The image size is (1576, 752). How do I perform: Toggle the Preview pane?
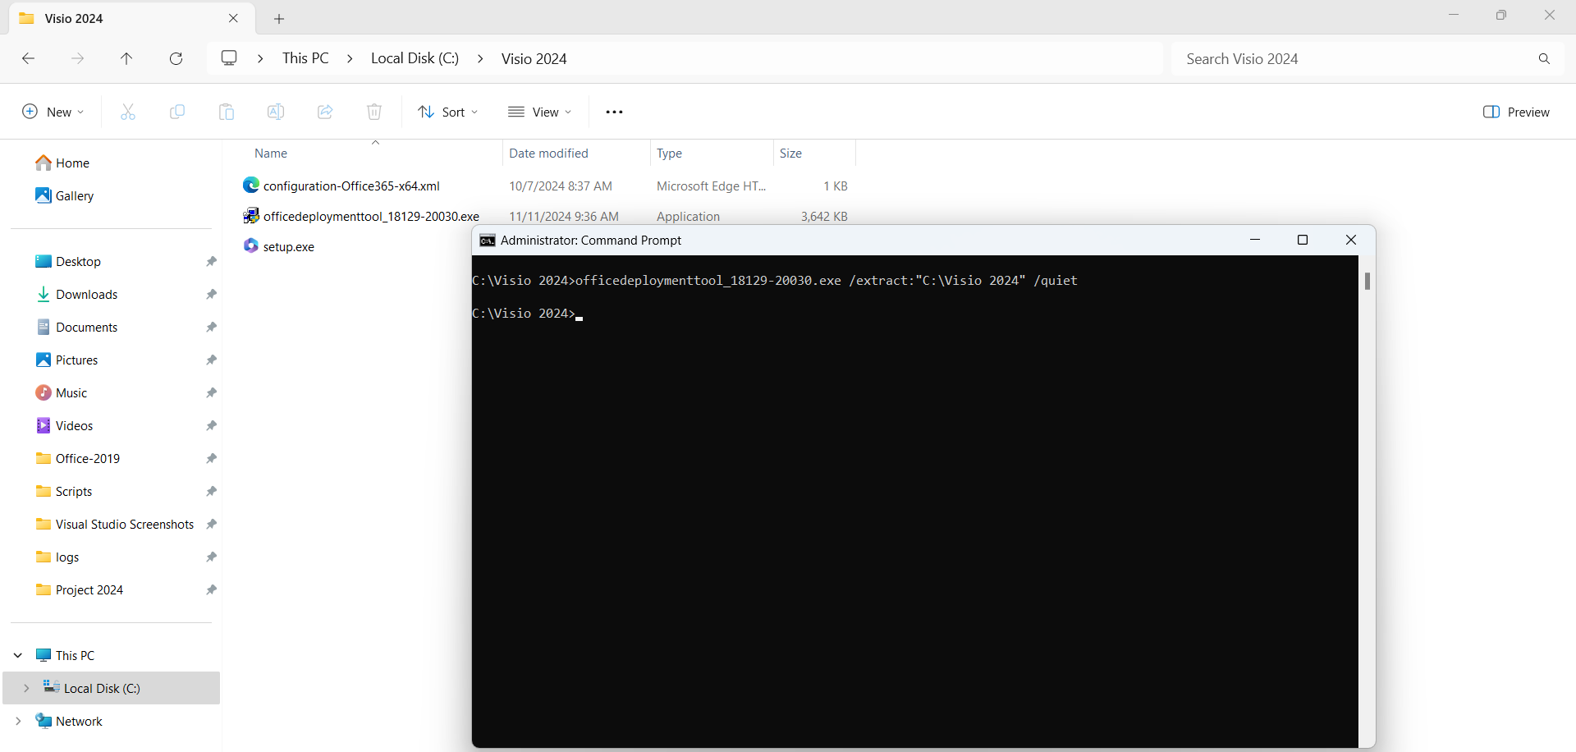[x=1517, y=112]
